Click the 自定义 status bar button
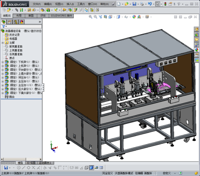The image size is (200, 176). 167,173
